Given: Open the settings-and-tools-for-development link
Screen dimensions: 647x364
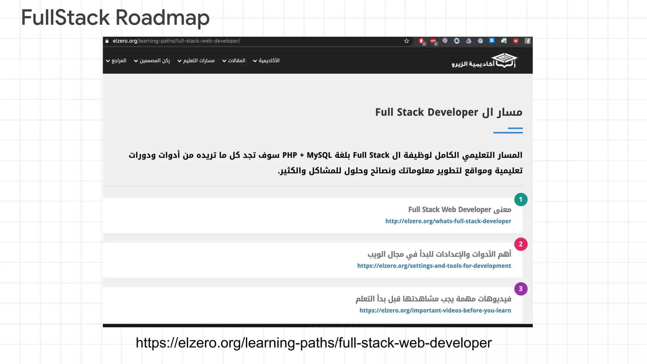Looking at the screenshot, I should pos(434,266).
